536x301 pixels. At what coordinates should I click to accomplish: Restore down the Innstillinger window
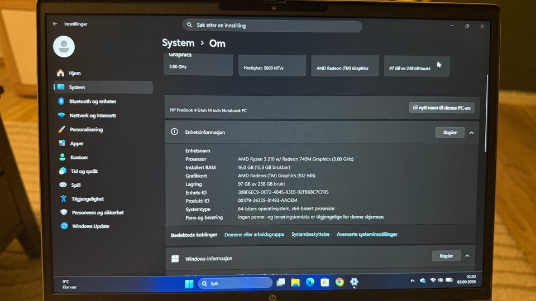(467, 26)
